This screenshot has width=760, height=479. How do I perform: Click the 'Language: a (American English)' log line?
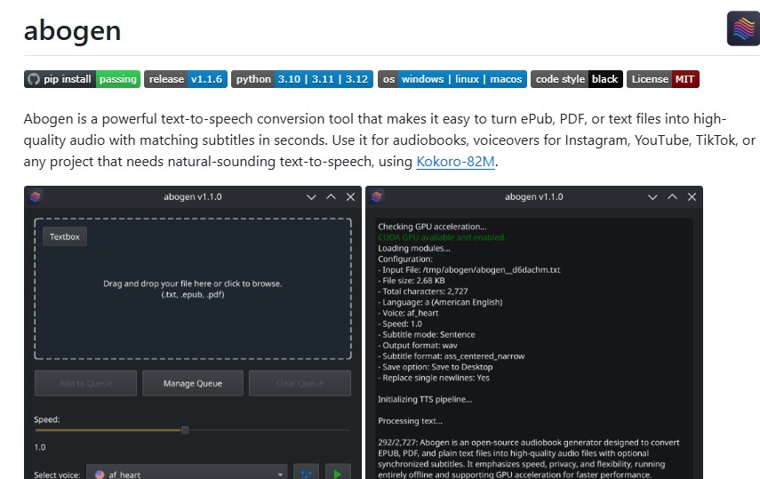(440, 302)
